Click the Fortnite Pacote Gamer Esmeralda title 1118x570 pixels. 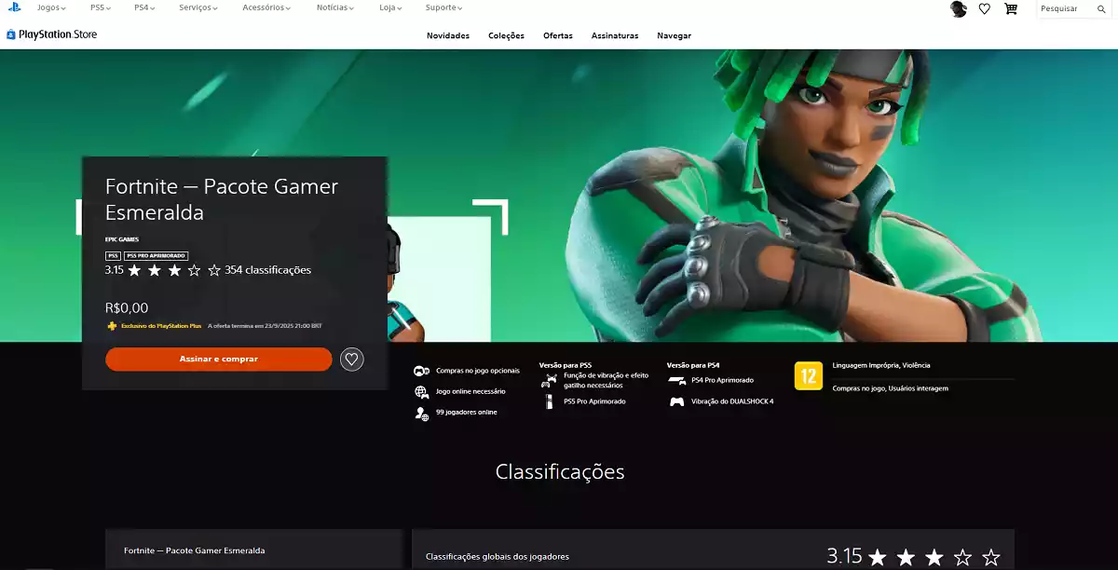(222, 199)
